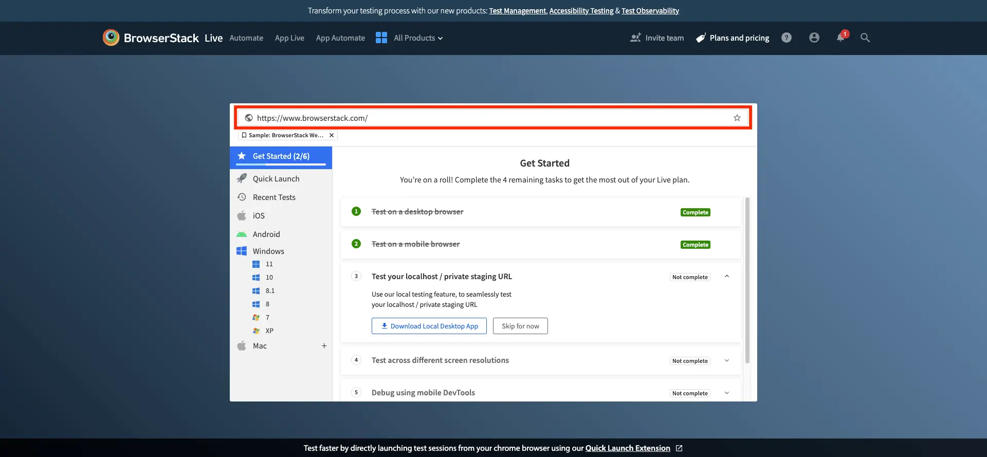Expand the Mac versions plus button

click(x=324, y=345)
